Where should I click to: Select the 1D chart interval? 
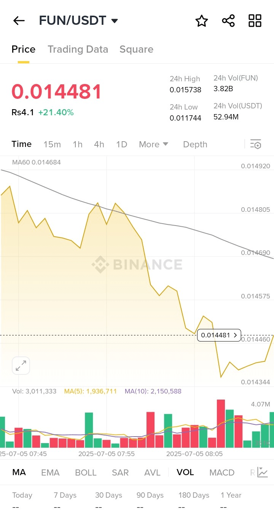pyautogui.click(x=121, y=144)
